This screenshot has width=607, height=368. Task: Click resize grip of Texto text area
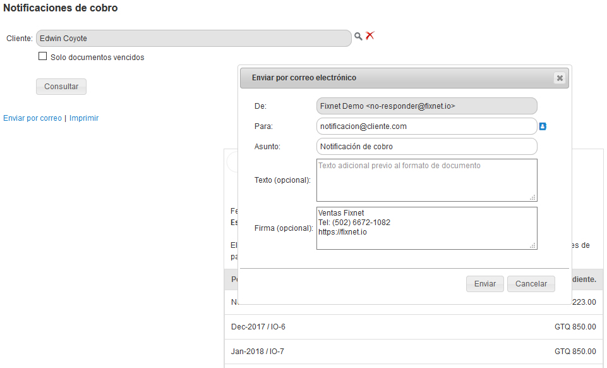[533, 197]
